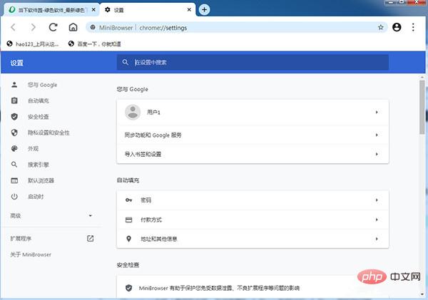Image resolution: width=428 pixels, height=300 pixels.
Task: Select 默认浏览器 in sidebar
Action: tap(41, 180)
